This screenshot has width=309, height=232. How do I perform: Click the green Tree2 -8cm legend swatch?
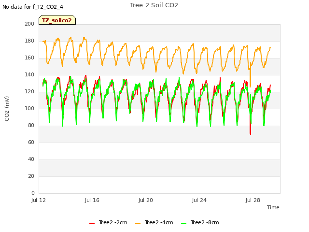[x=183, y=223]
